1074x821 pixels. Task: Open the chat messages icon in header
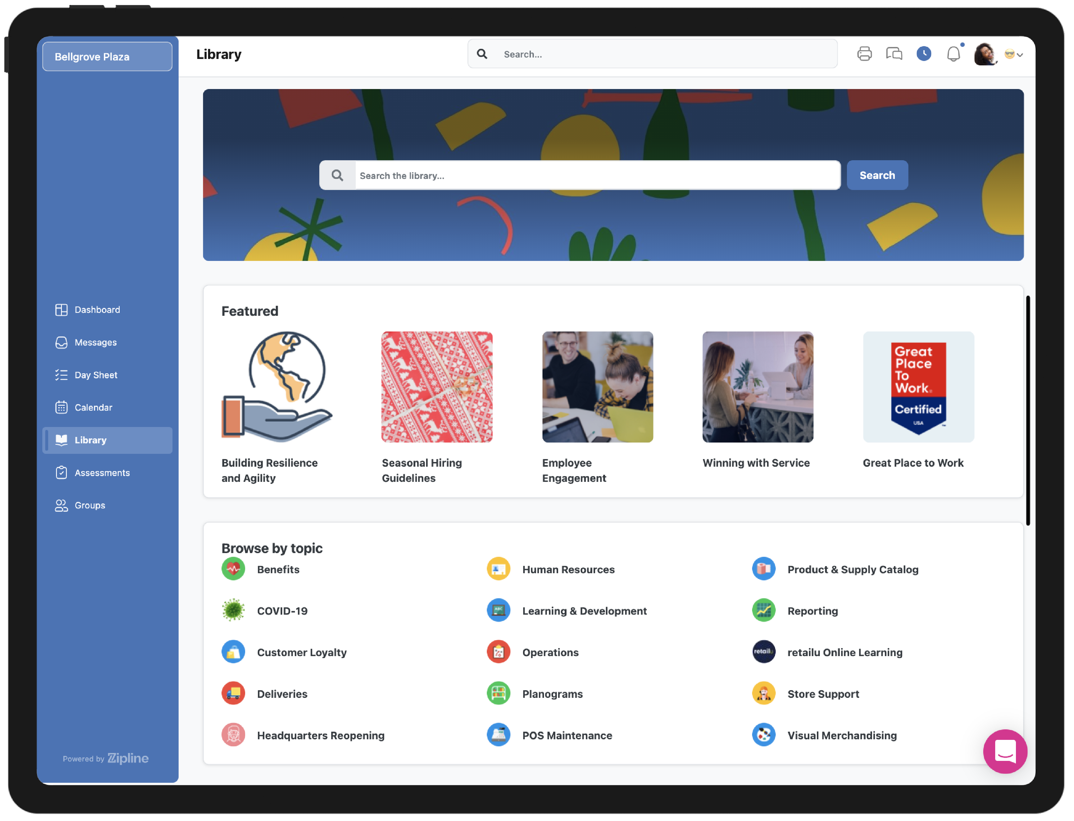click(x=894, y=54)
